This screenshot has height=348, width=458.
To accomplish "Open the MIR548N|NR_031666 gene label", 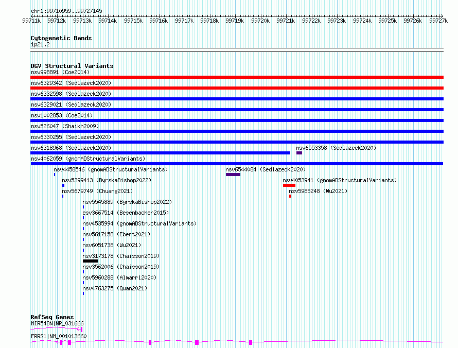I will coord(57,323).
